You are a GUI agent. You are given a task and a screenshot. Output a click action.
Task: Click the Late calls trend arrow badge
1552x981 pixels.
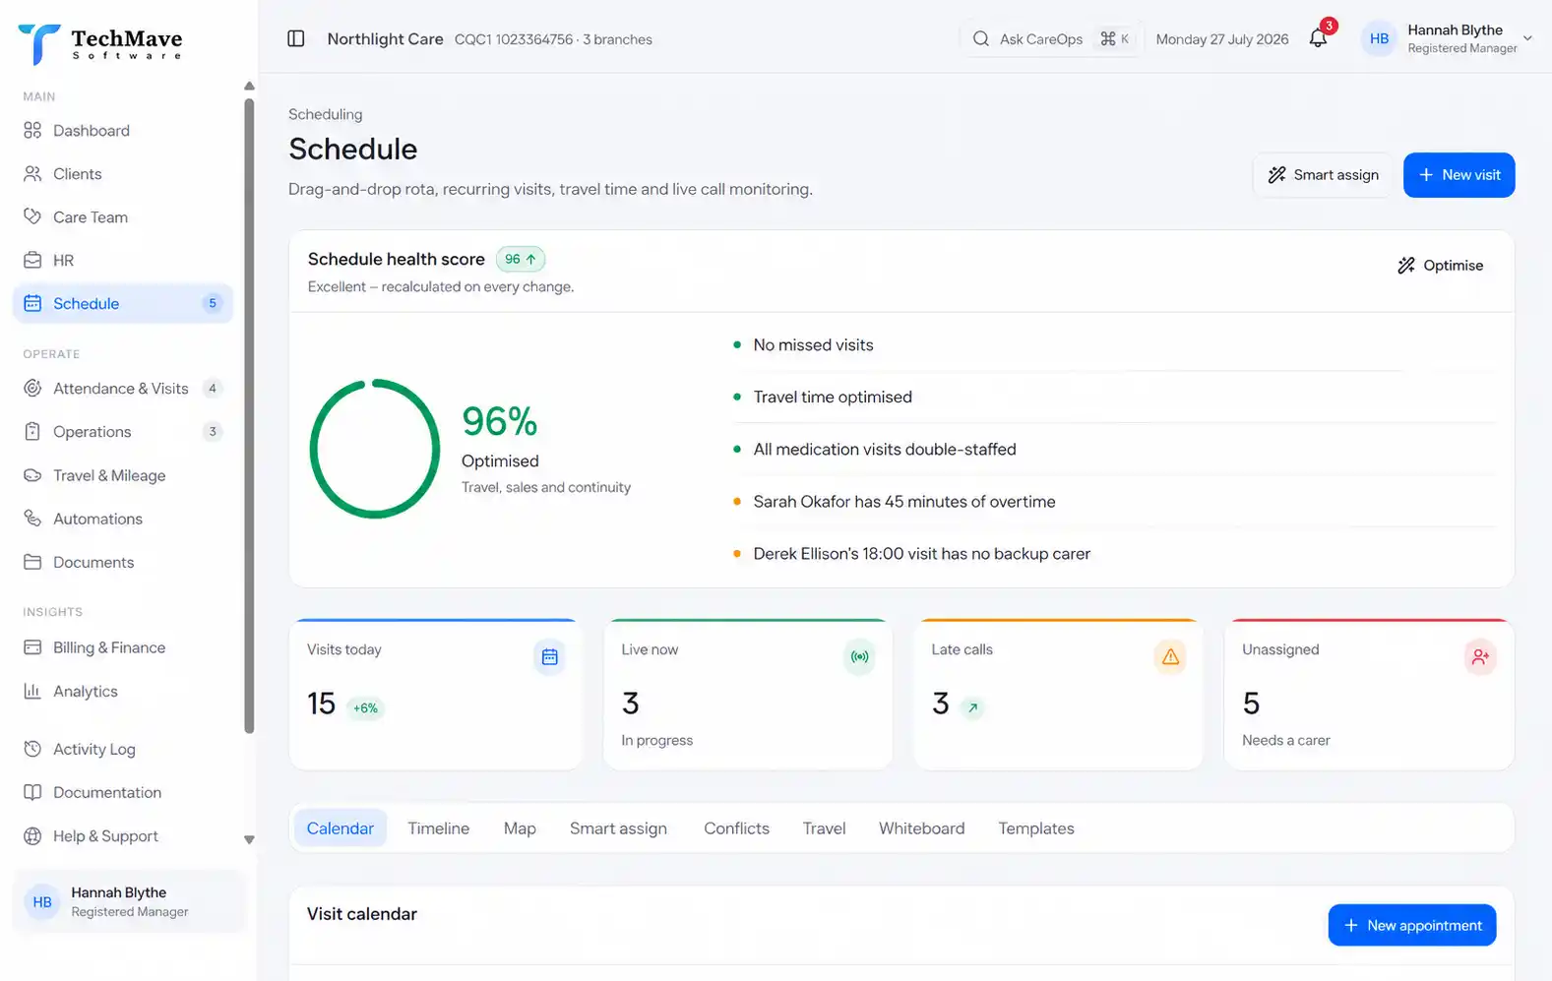pyautogui.click(x=972, y=707)
